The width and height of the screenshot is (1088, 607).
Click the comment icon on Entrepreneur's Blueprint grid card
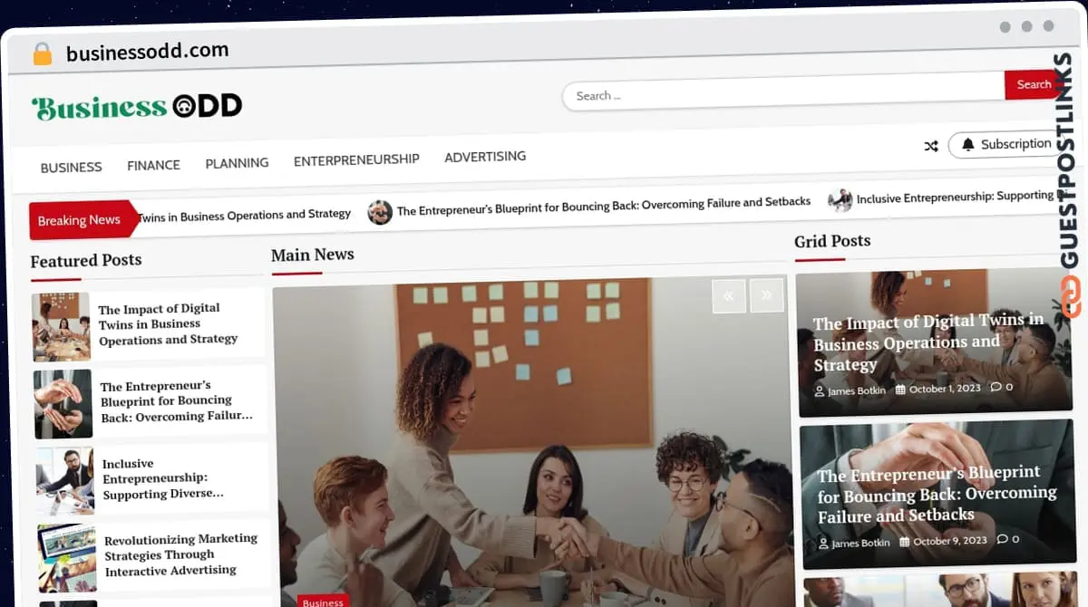pyautogui.click(x=1002, y=539)
